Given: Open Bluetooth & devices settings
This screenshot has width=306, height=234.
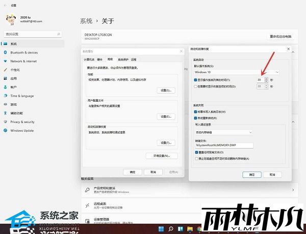Looking at the screenshot, I should (x=24, y=52).
